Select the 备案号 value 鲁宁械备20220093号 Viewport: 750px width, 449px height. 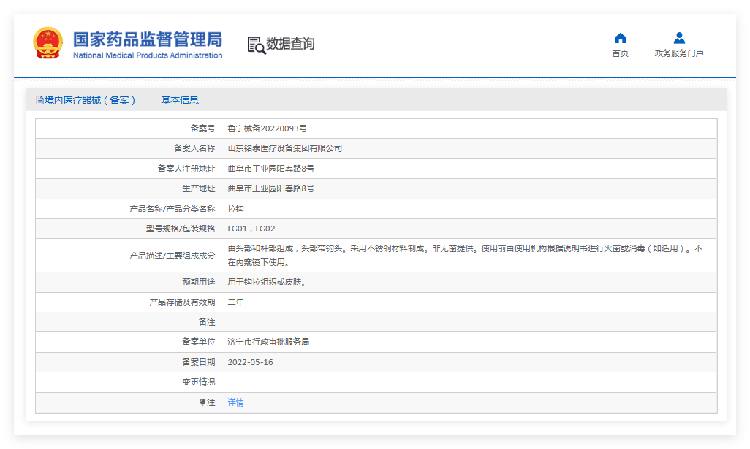click(269, 128)
